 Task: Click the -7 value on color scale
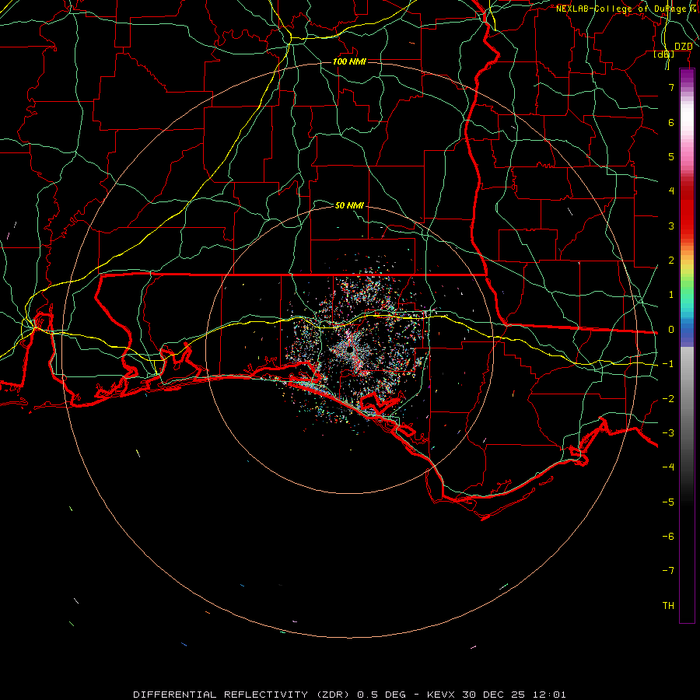[x=668, y=571]
